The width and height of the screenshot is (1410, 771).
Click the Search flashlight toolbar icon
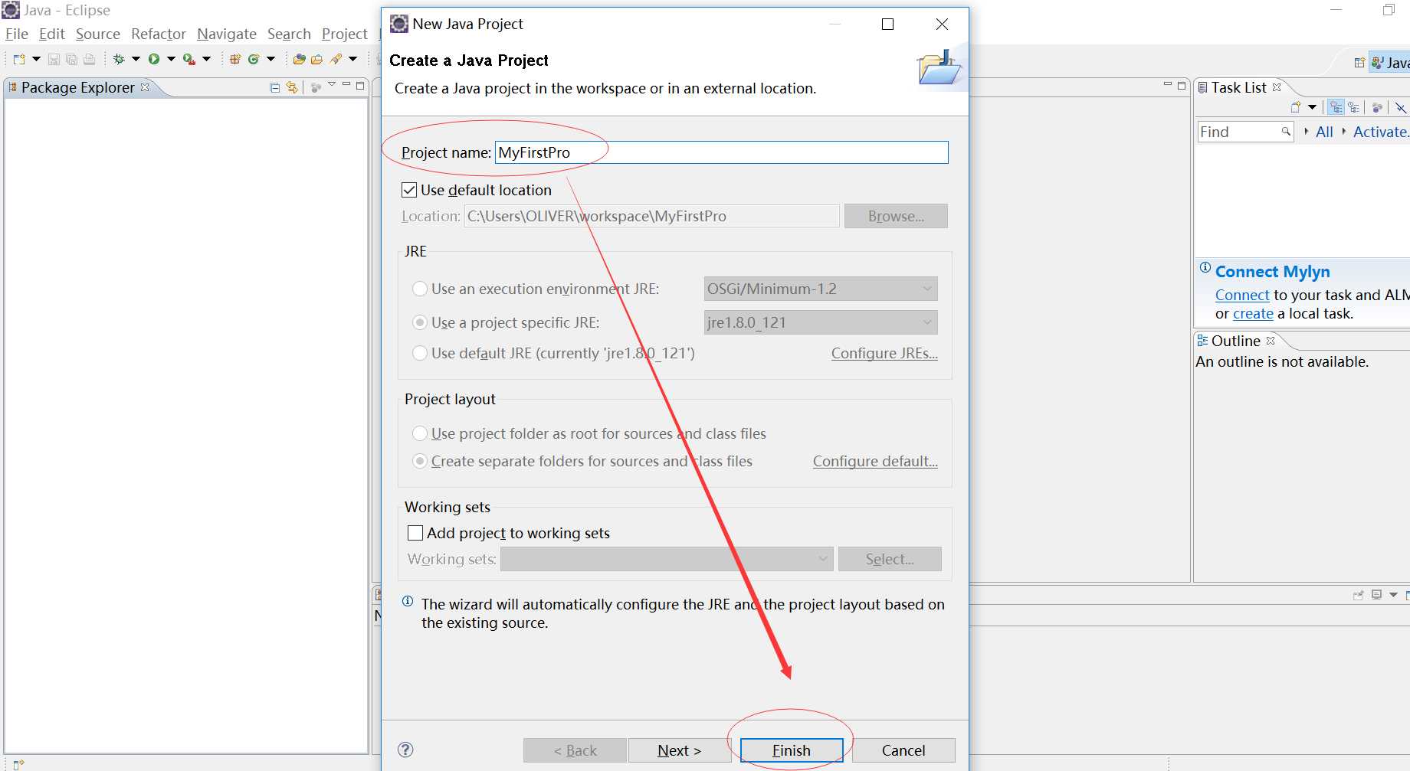click(336, 59)
